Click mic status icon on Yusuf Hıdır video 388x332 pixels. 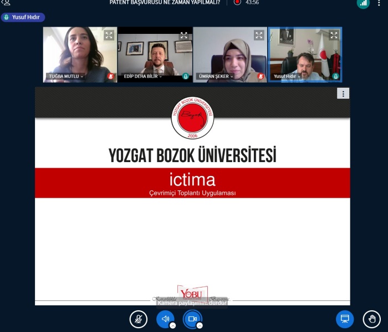point(335,76)
